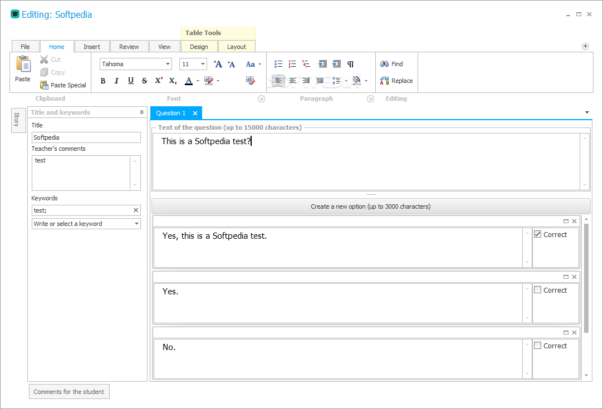Justify the text
This screenshot has width=603, height=409.
coord(320,81)
